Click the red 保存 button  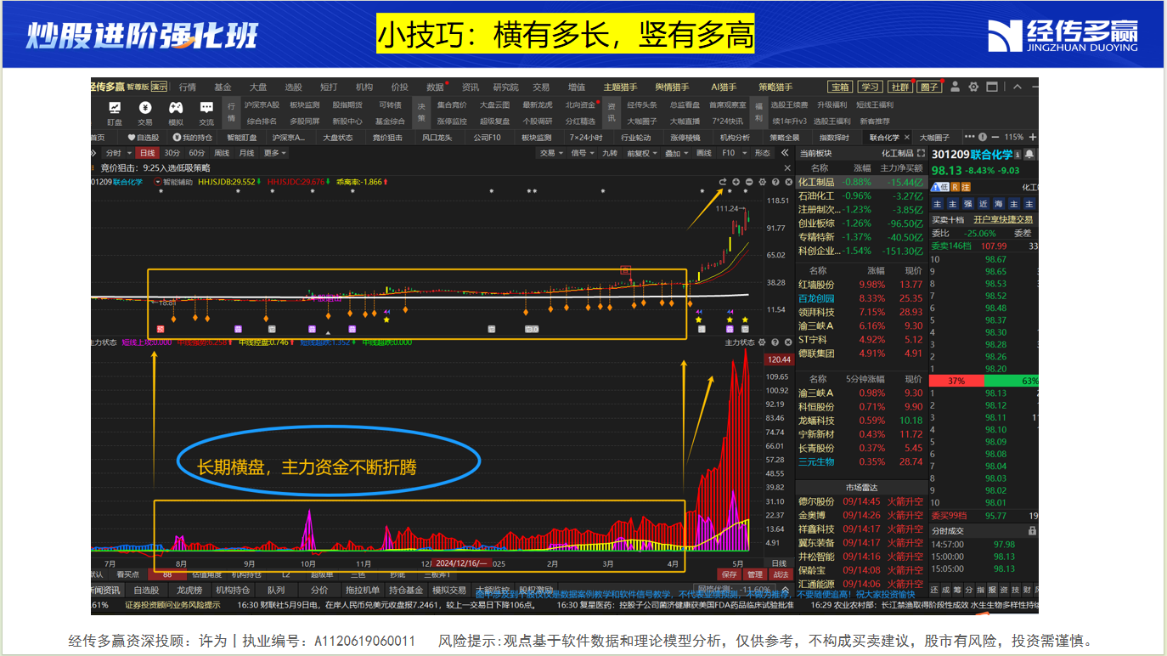click(x=728, y=574)
